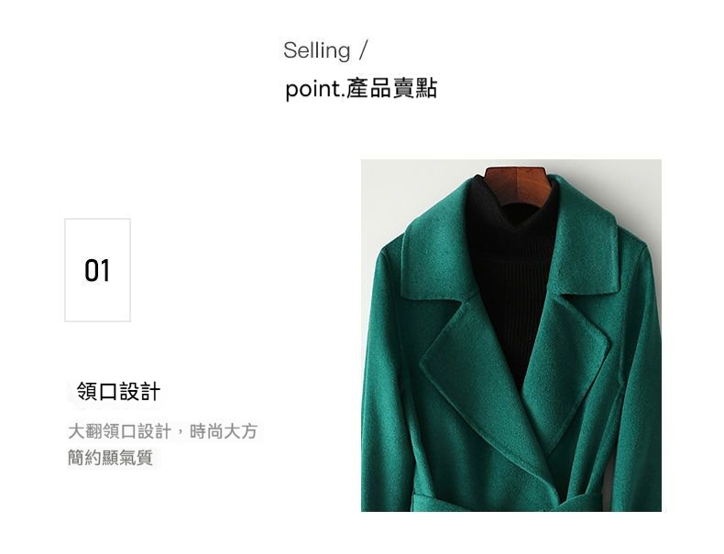Click the word "point." in the heading
This screenshot has height=554, width=724.
point(315,89)
